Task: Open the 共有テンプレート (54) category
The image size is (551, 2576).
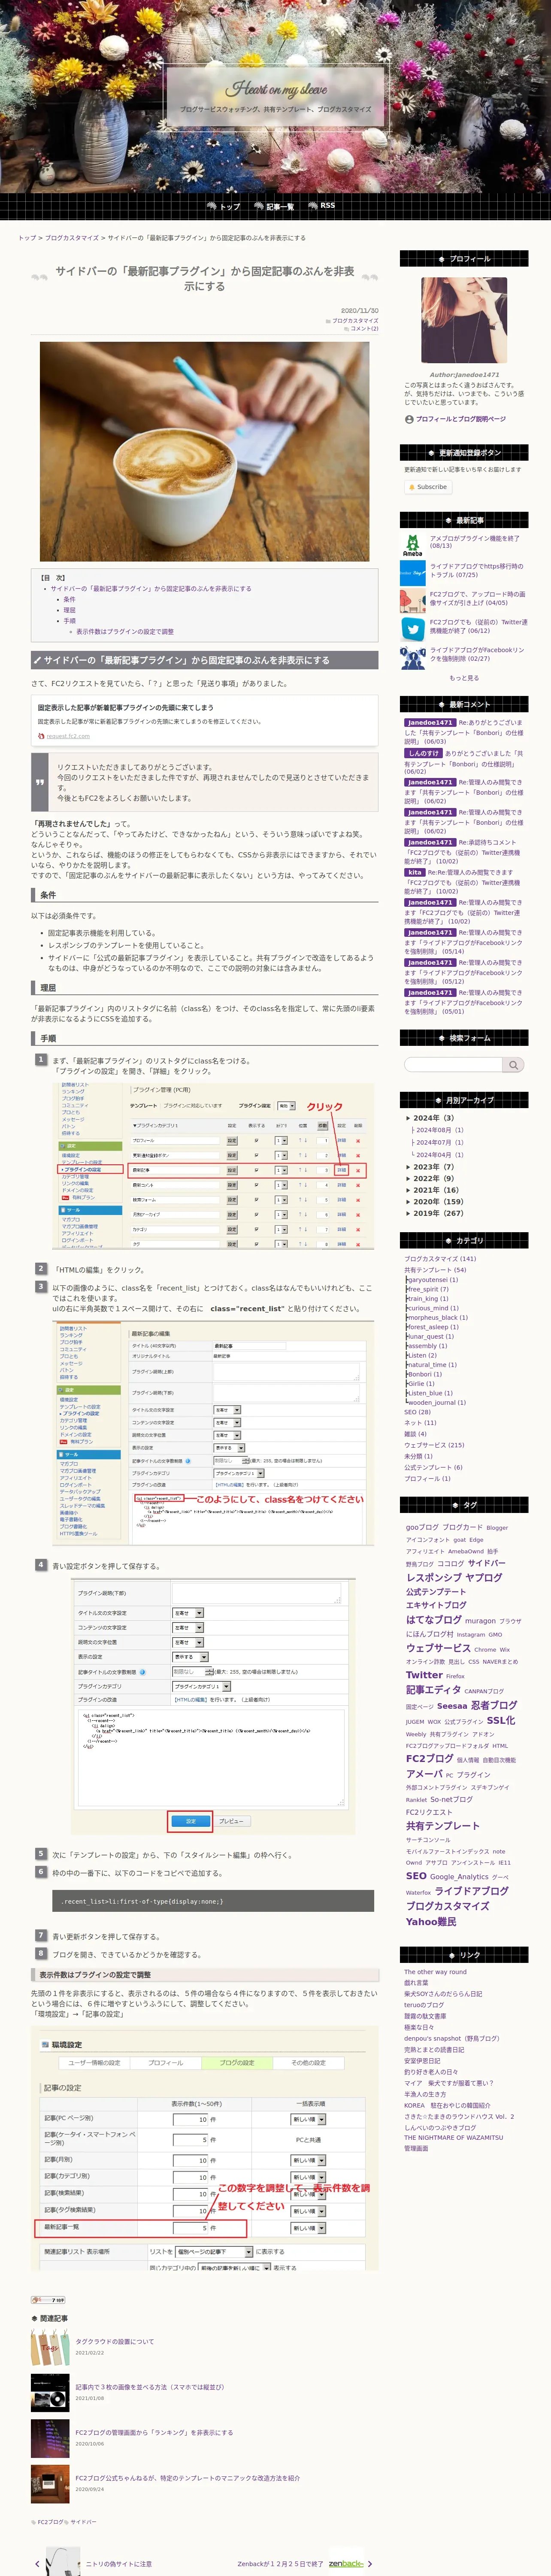Action: (x=435, y=1270)
